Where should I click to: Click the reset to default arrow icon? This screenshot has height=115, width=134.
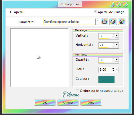[x=122, y=22]
